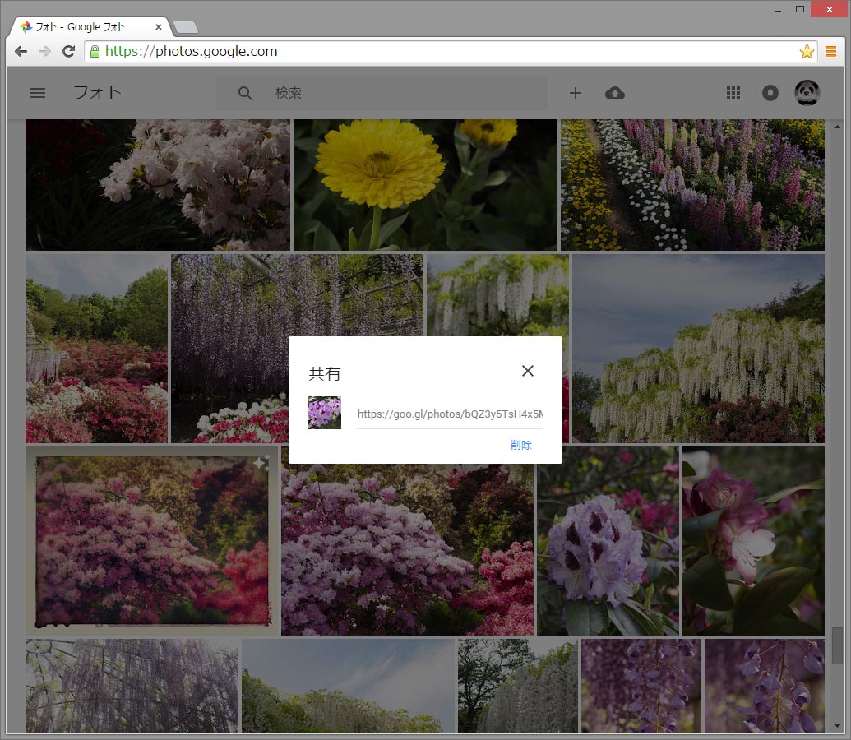Open the white azalea photo

pos(158,185)
